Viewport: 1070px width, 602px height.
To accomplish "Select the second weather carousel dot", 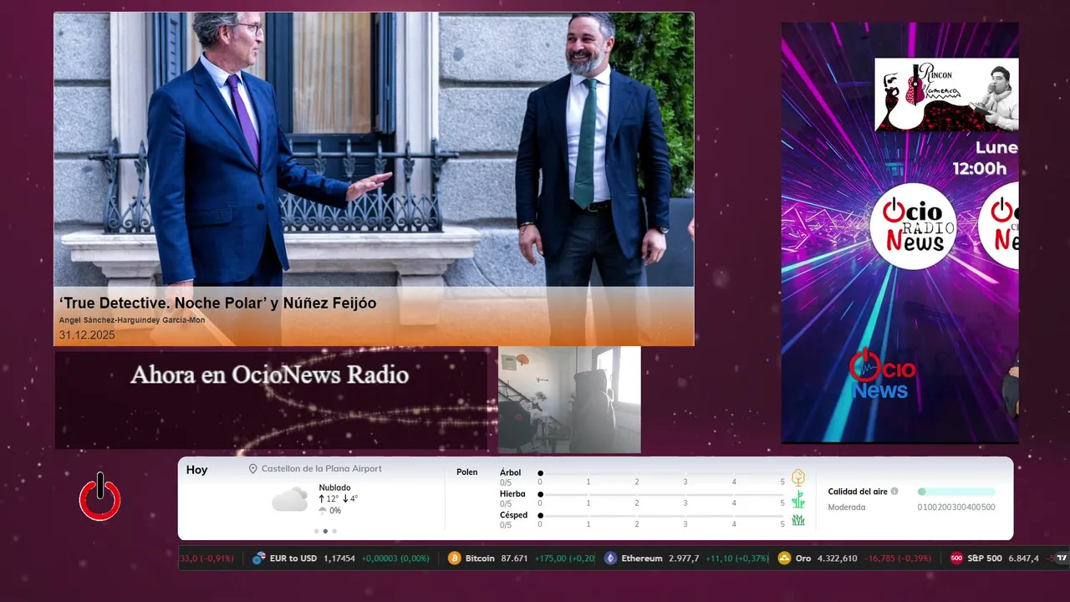I will 325,531.
